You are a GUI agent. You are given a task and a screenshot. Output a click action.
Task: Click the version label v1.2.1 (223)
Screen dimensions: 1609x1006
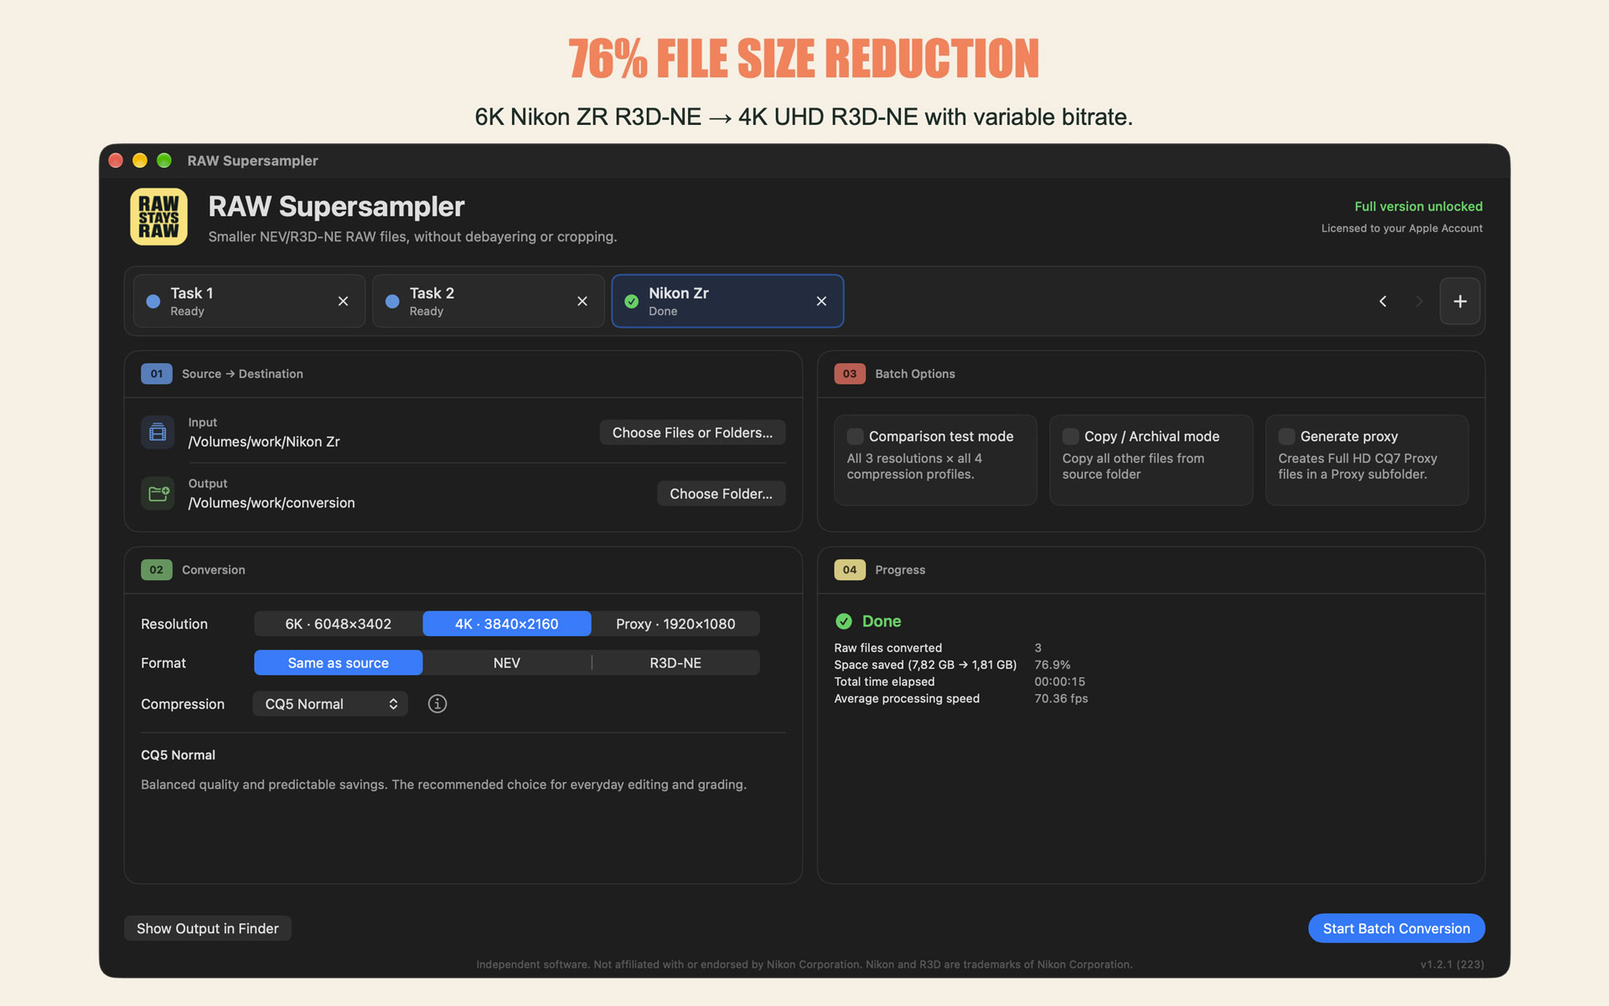coord(1451,964)
